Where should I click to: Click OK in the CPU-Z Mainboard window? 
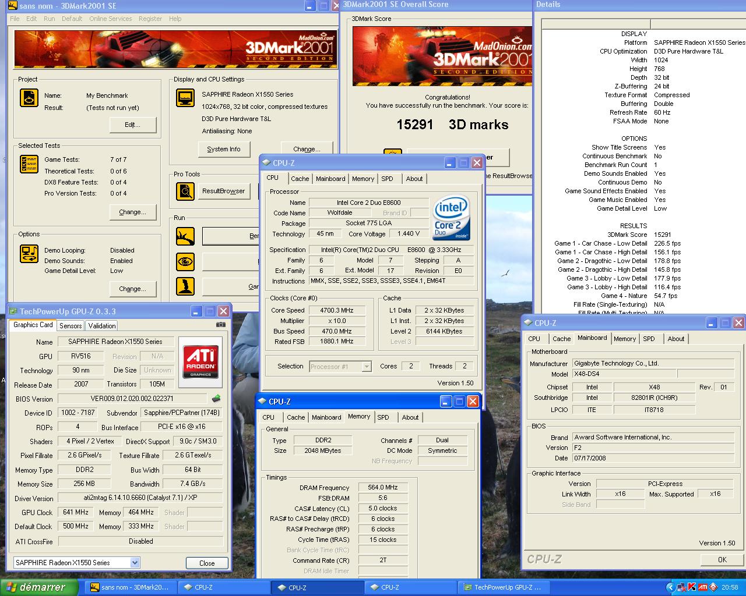[722, 559]
